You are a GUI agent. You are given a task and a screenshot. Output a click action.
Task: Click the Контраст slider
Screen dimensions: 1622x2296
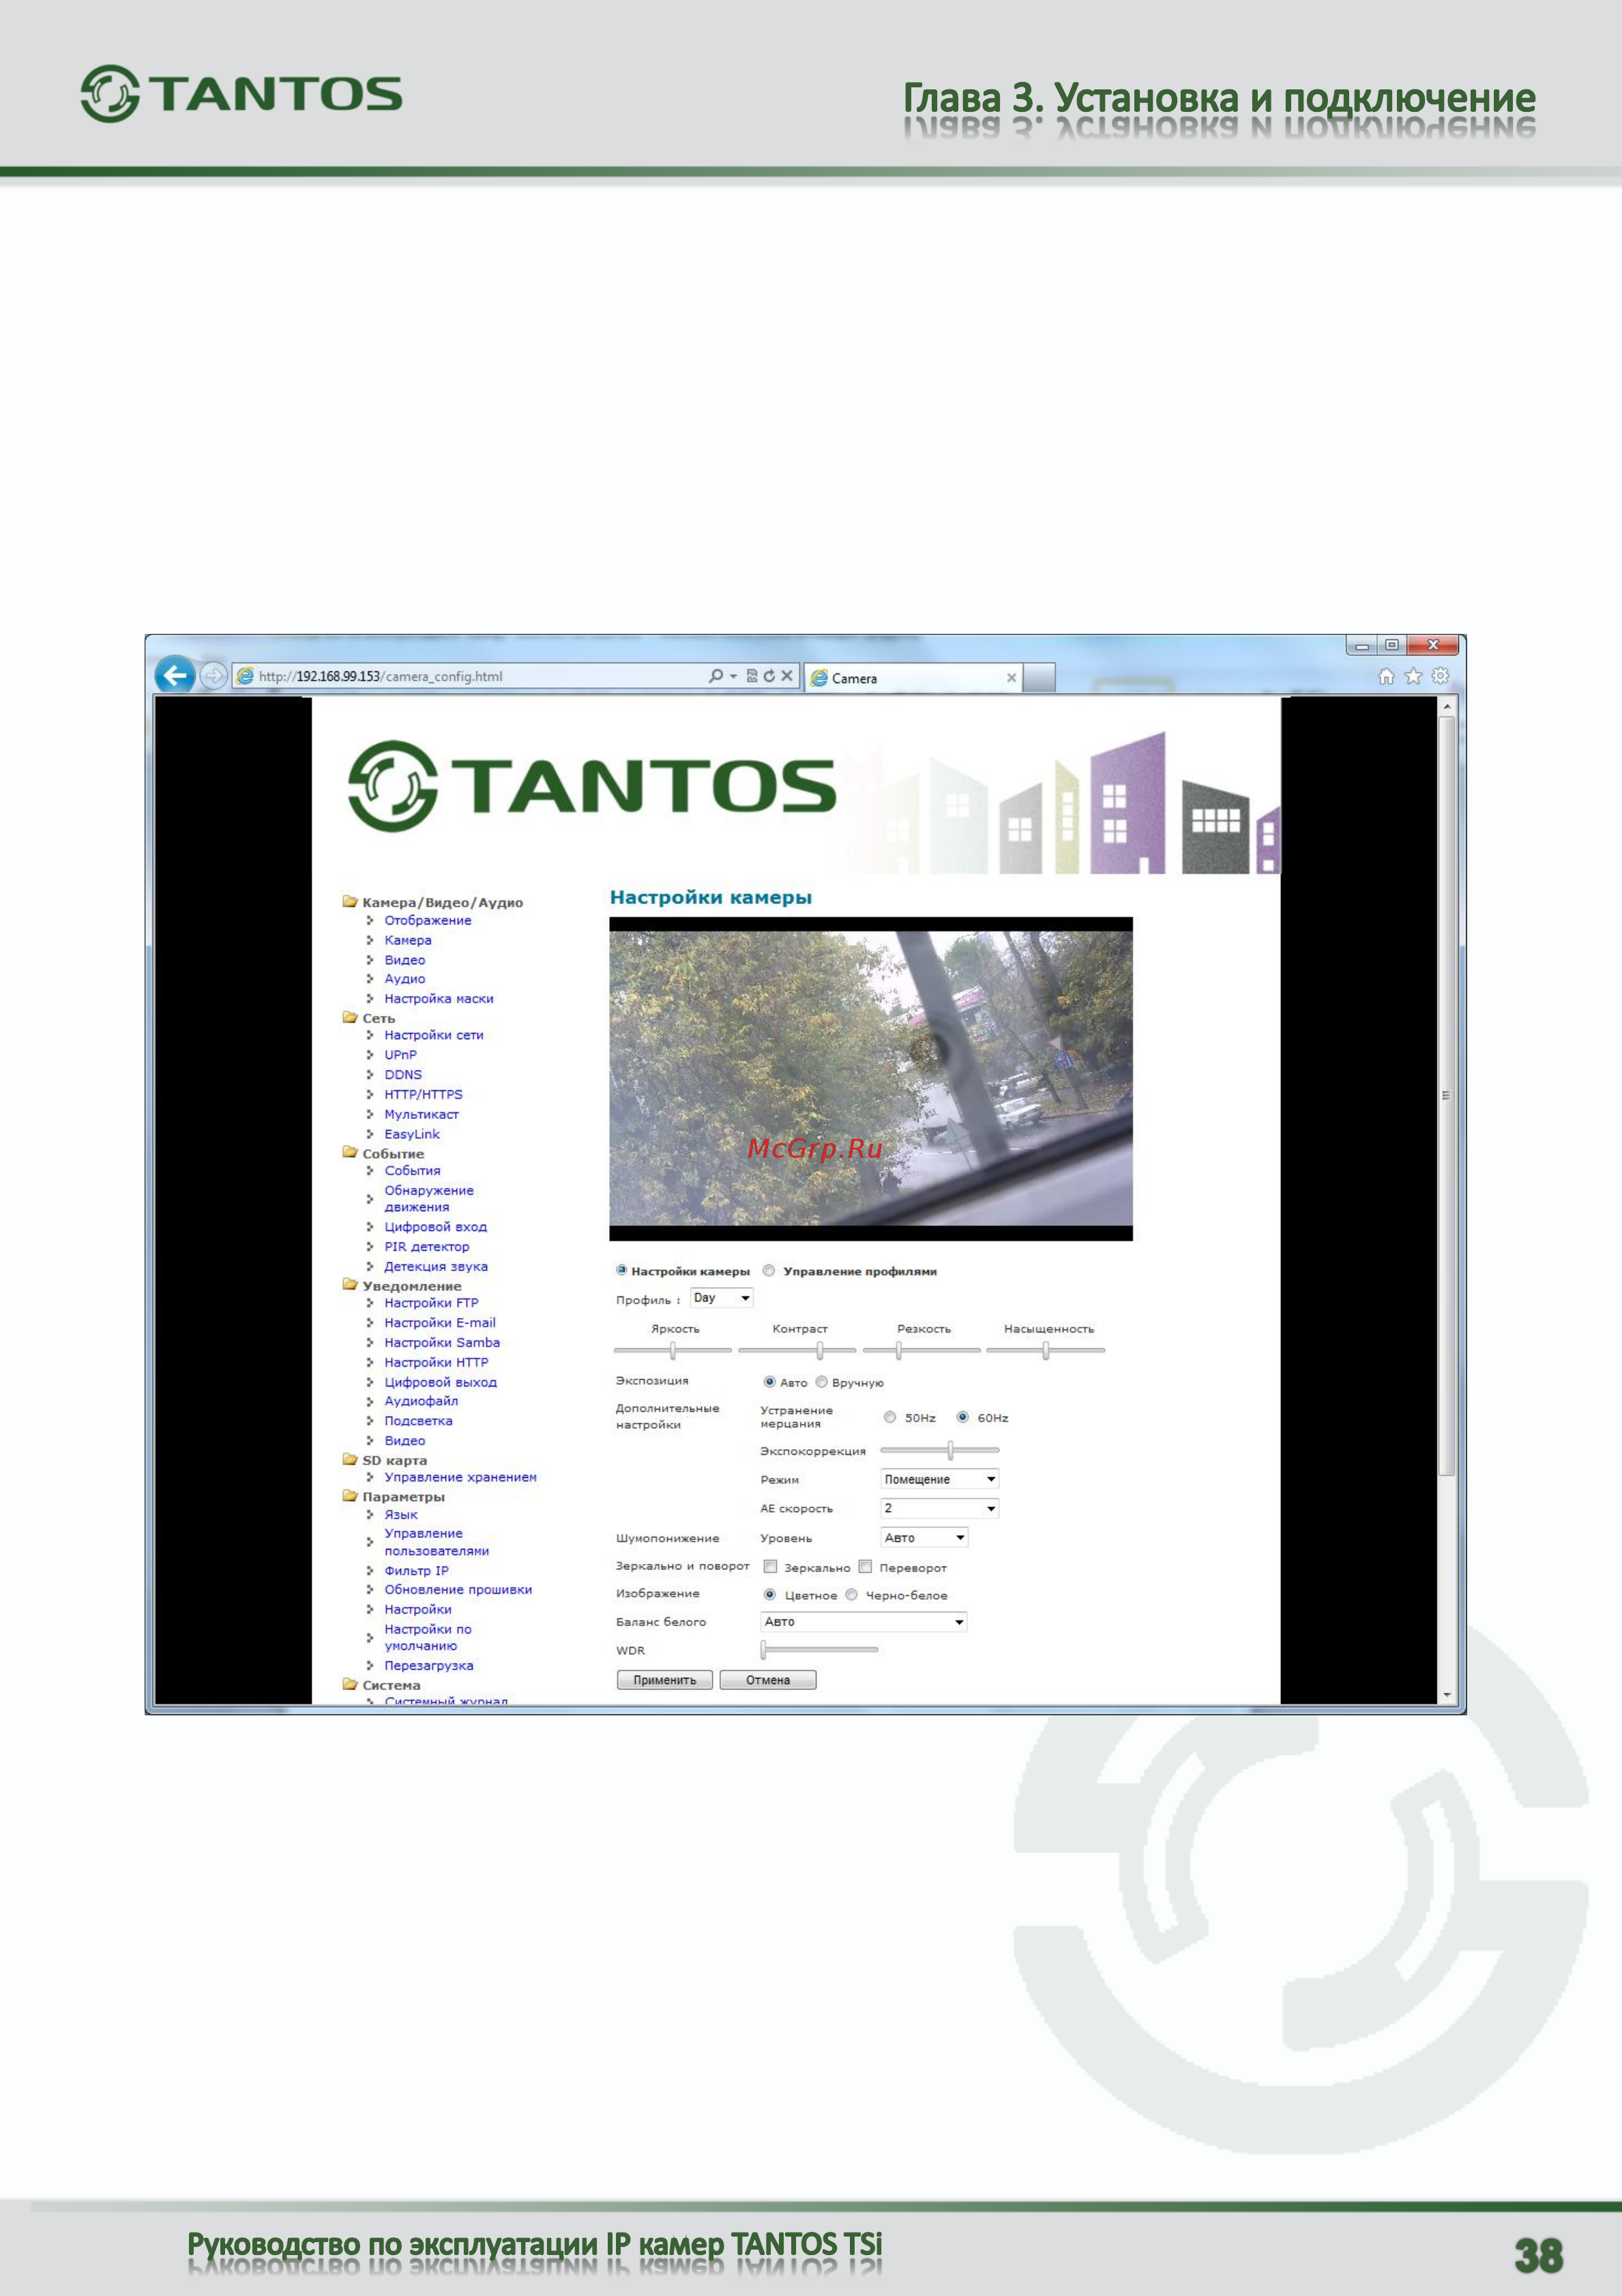797,1351
